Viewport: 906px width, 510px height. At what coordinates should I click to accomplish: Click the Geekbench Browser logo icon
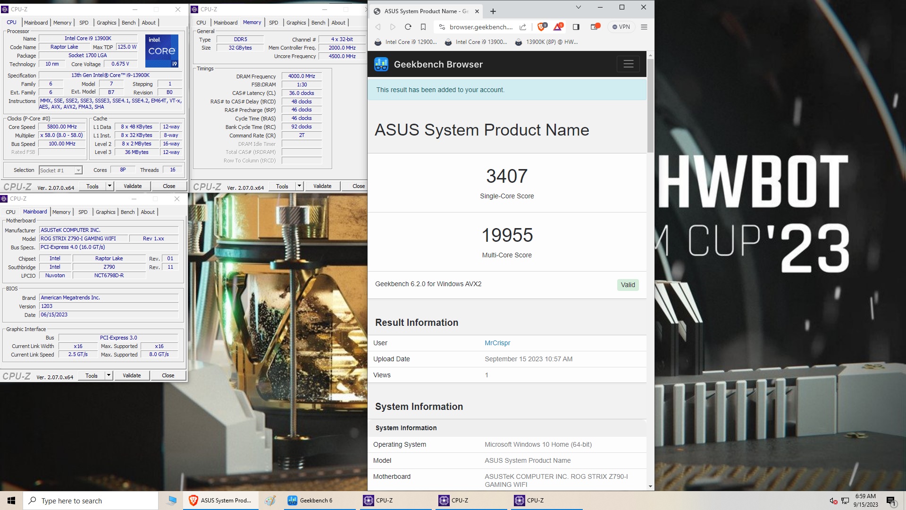pos(381,64)
